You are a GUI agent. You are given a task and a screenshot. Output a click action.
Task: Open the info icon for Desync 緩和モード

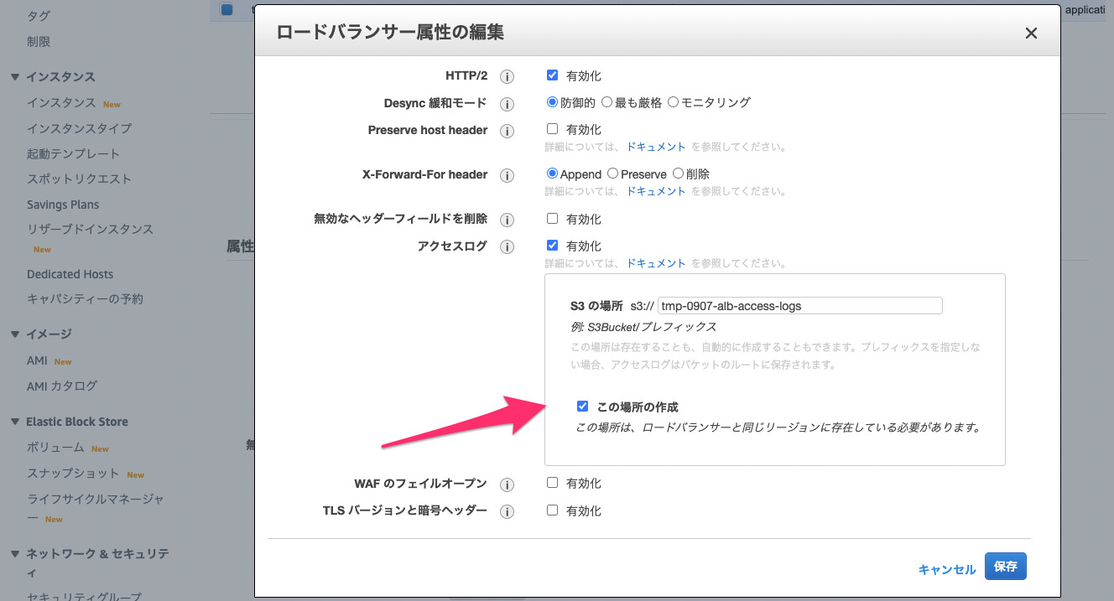(507, 104)
